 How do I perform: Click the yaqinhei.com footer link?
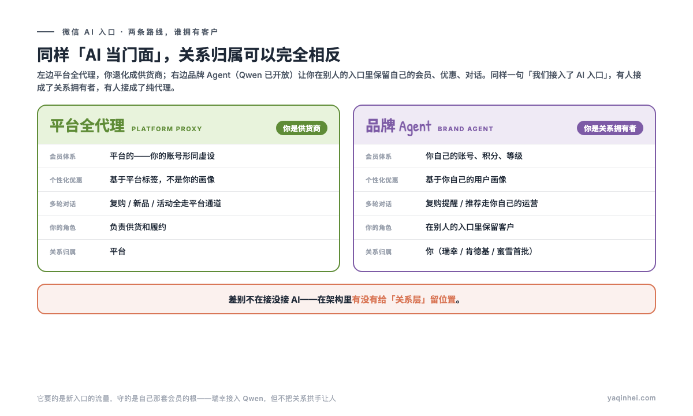[x=632, y=398]
